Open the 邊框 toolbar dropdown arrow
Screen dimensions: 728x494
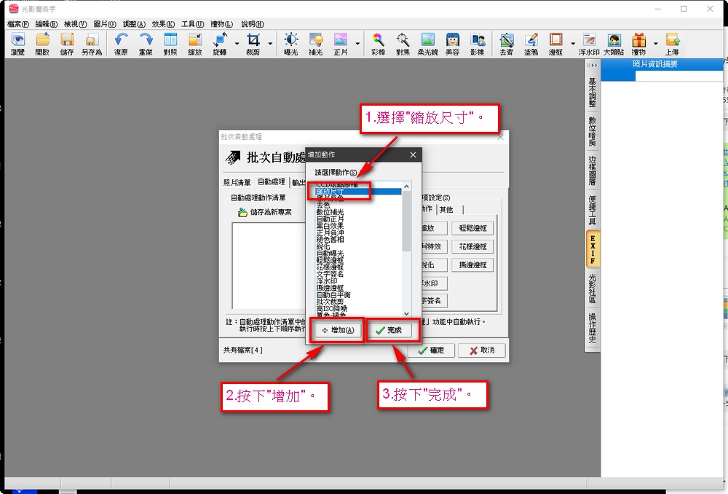[572, 44]
